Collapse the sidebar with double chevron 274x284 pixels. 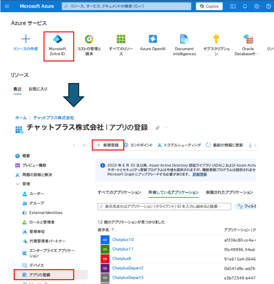84,145
